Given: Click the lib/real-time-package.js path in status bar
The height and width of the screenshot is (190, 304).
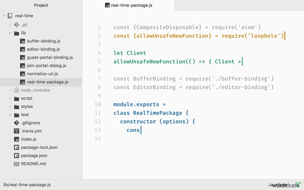Looking at the screenshot, I should (27, 184).
